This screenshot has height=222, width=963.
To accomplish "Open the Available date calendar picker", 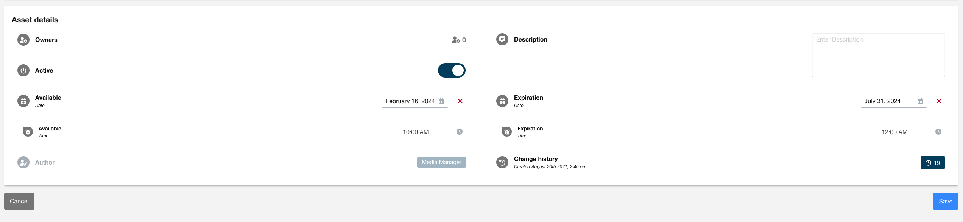I will click(441, 101).
